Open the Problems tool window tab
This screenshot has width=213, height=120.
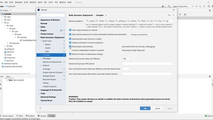pyautogui.click(x=30, y=116)
